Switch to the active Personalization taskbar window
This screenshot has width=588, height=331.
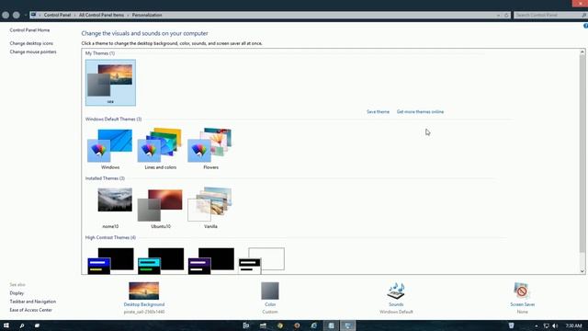click(347, 325)
